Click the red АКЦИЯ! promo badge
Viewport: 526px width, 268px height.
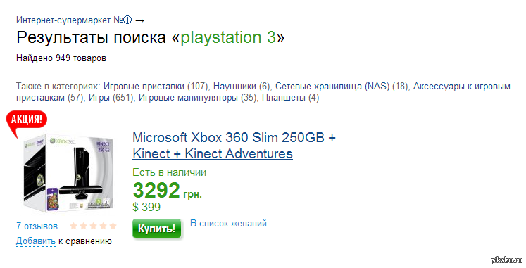tap(27, 121)
